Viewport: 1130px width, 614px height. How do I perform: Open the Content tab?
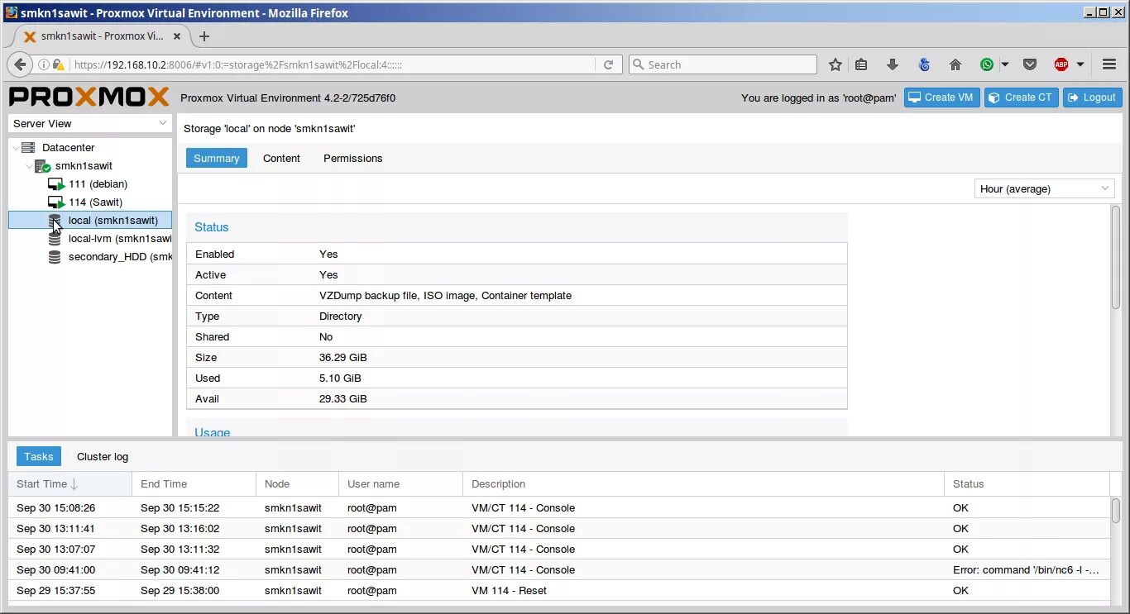281,158
